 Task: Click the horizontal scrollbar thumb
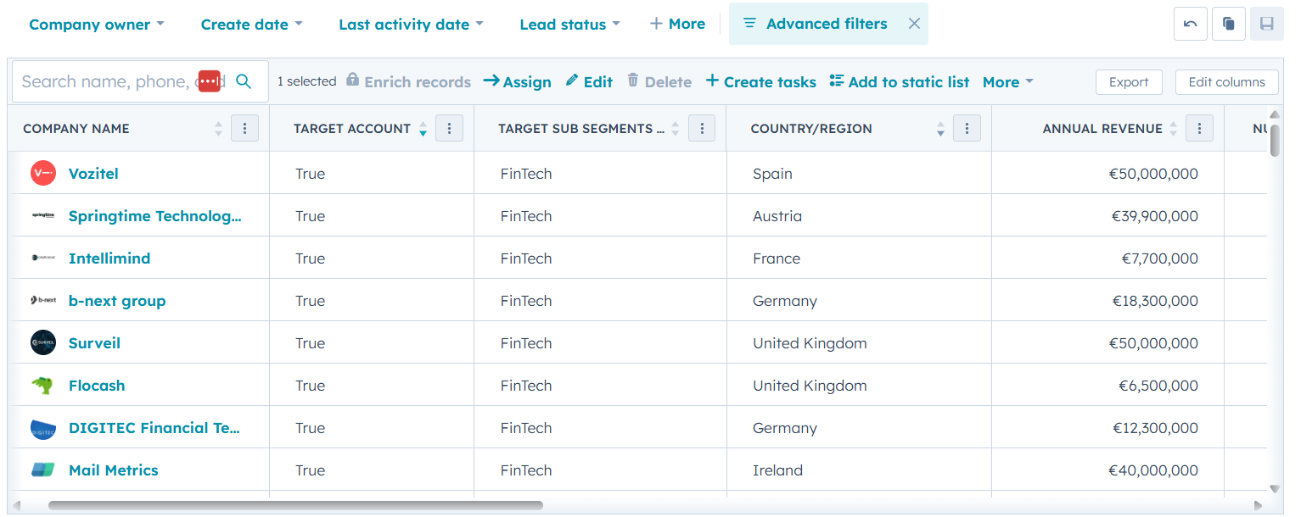295,505
